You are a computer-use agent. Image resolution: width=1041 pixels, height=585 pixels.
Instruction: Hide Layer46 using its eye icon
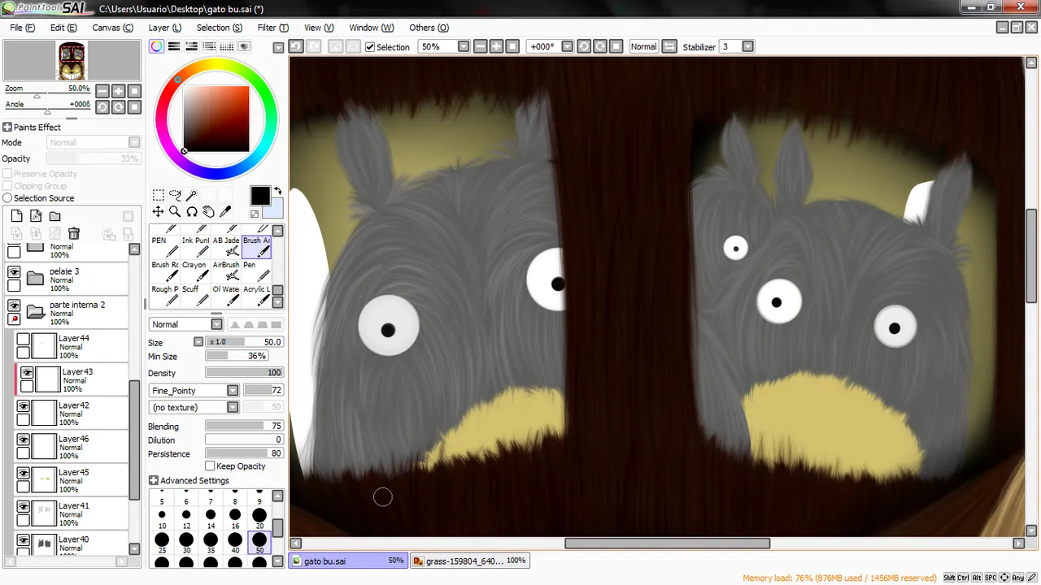tap(23, 440)
